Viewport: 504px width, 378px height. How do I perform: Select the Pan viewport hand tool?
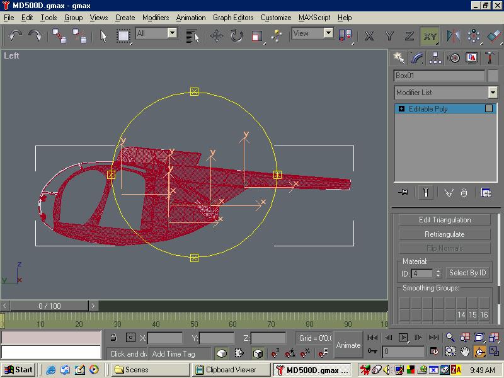coord(465,351)
